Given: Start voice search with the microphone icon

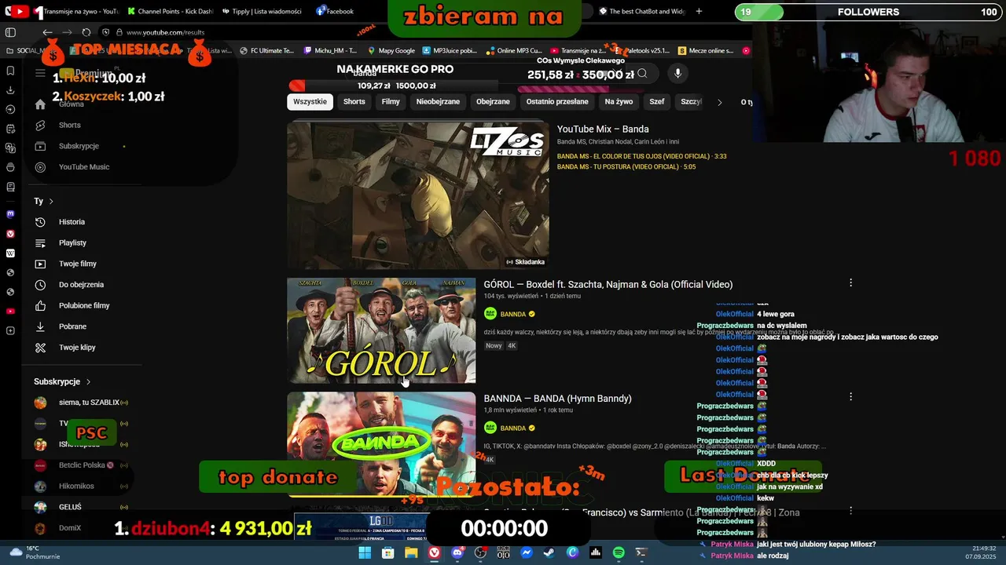Looking at the screenshot, I should click(x=677, y=73).
